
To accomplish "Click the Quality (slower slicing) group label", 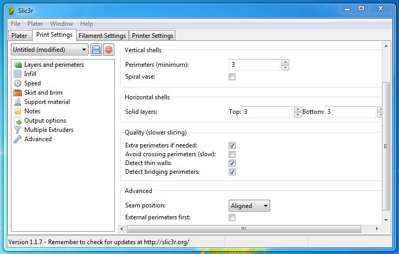I will 155,132.
